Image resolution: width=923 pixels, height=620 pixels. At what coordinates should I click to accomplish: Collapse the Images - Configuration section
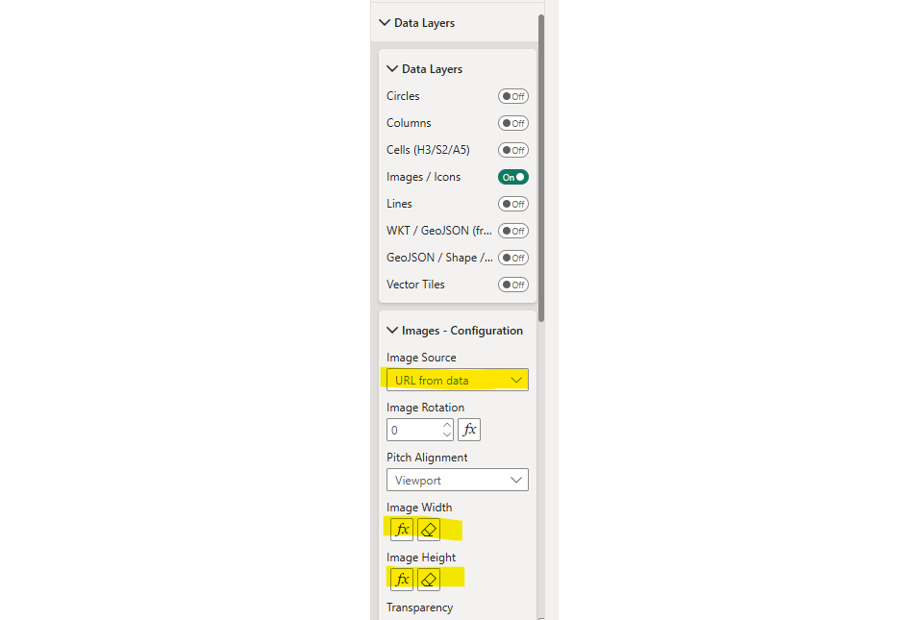point(392,331)
